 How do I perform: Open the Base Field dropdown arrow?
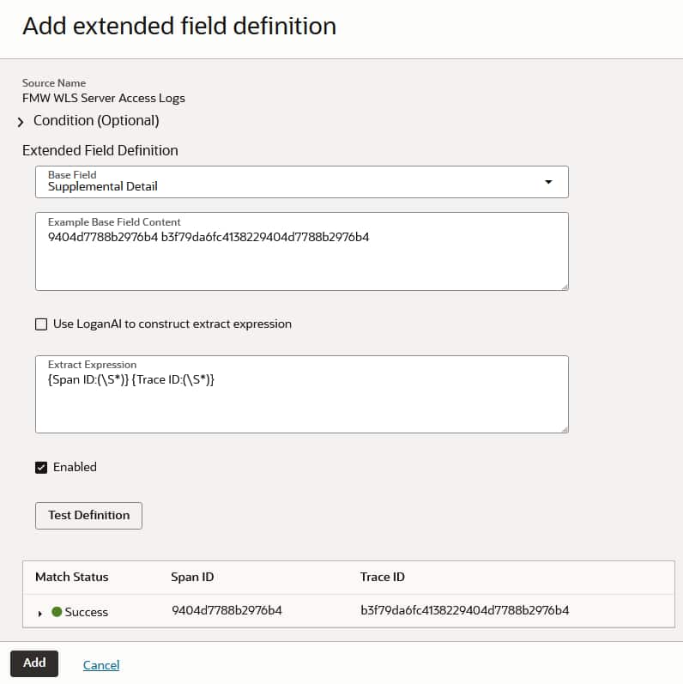[548, 182]
